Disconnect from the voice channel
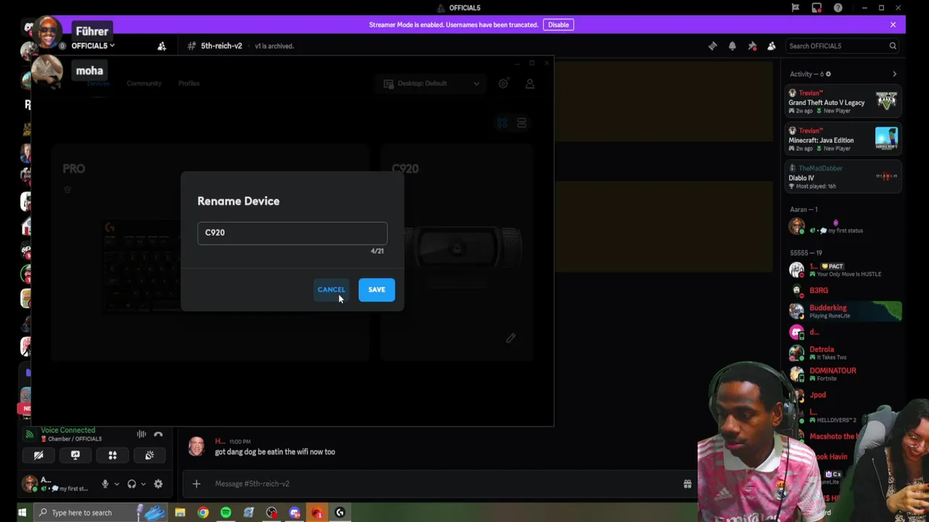Image resolution: width=929 pixels, height=522 pixels. (158, 434)
